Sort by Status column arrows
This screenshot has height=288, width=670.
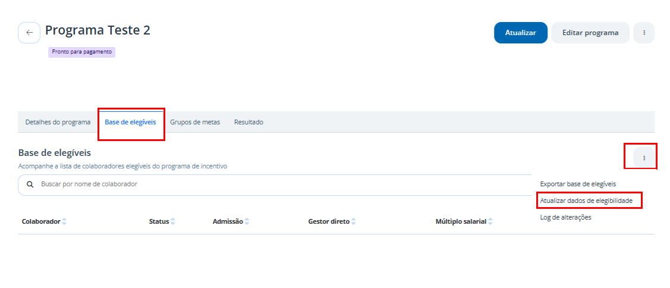pyautogui.click(x=172, y=222)
